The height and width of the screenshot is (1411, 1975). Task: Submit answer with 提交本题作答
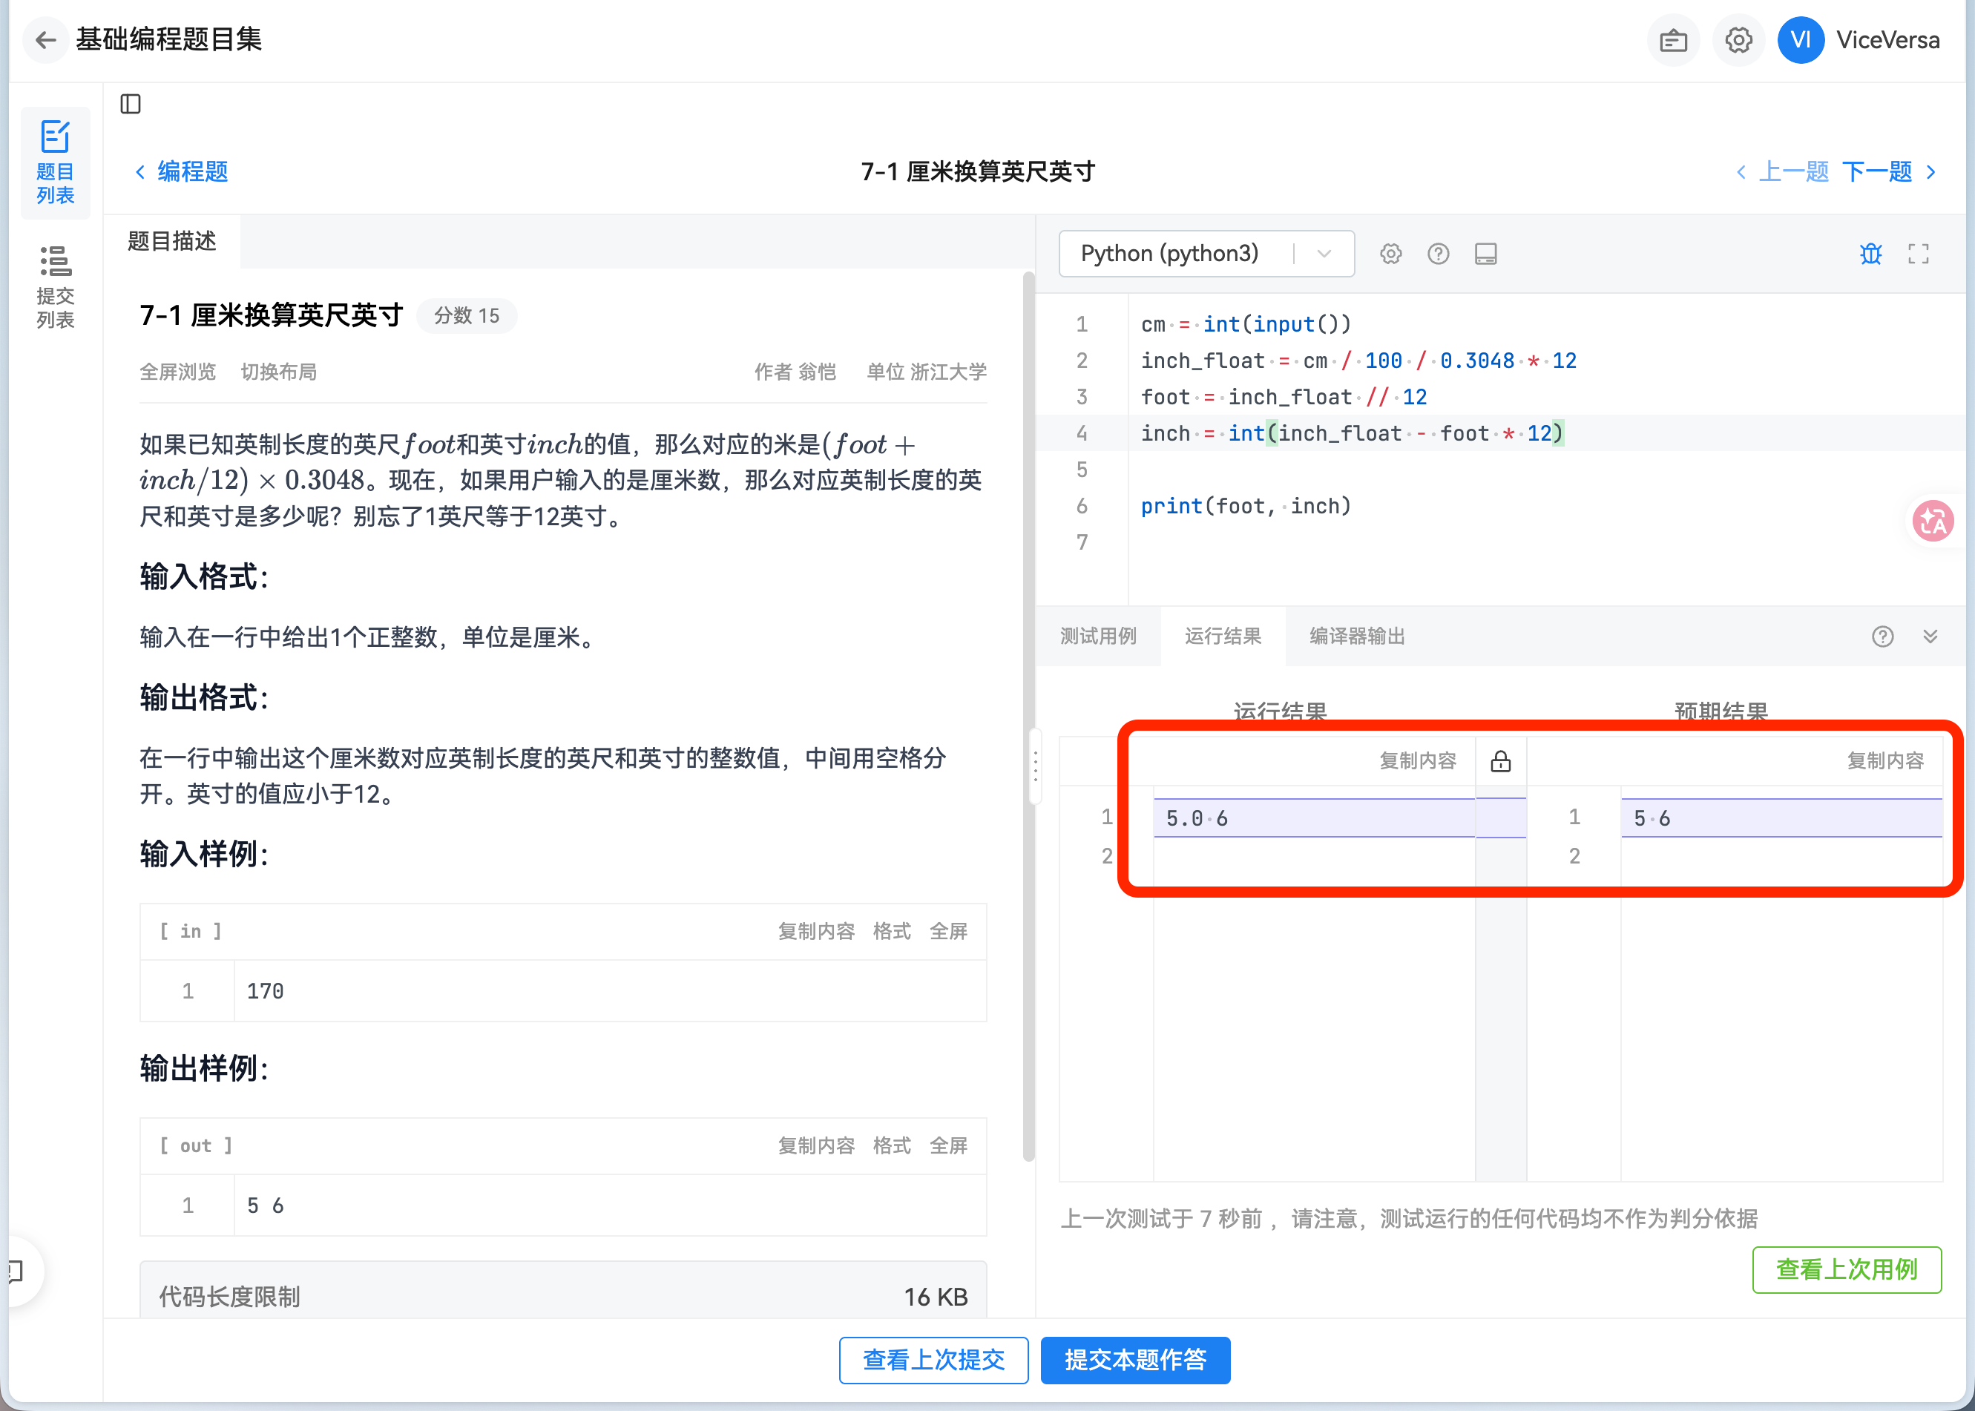1135,1361
